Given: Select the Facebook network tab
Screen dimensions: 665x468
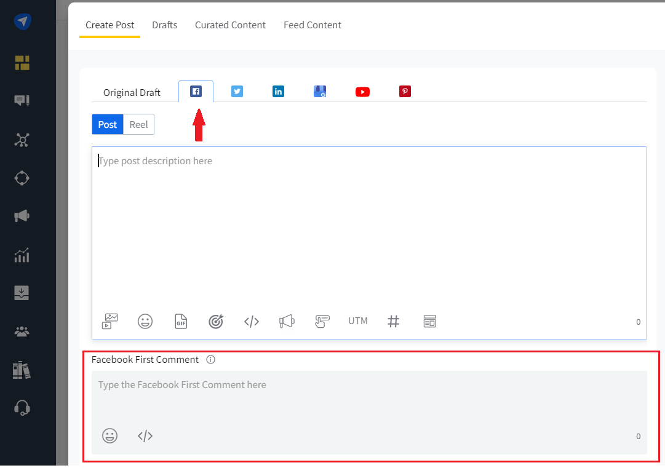Looking at the screenshot, I should click(x=196, y=92).
